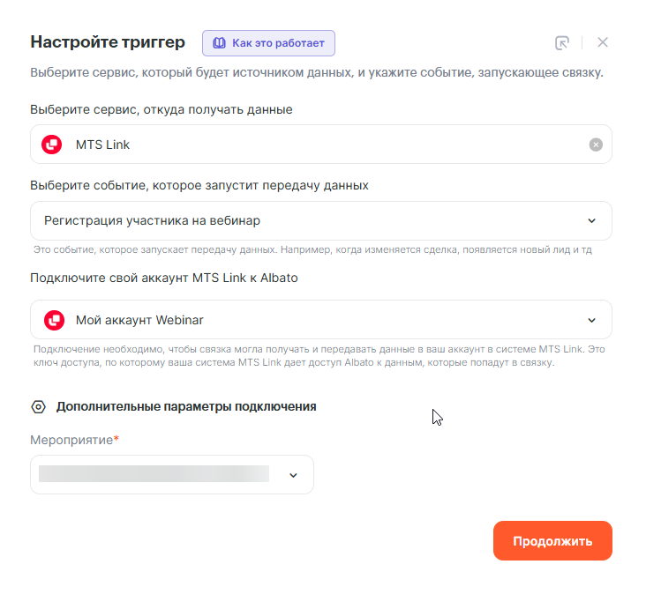Click the chevron in the "Мероприятие" dropdown
Image resolution: width=646 pixels, height=594 pixels.
click(294, 475)
